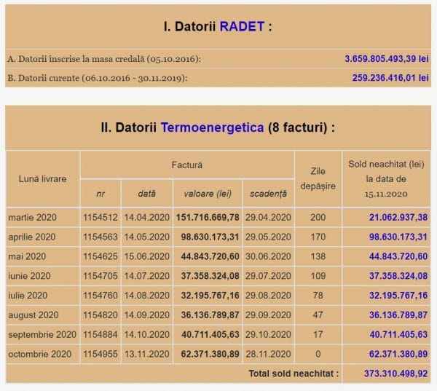Click the unpaid balance 21.062.937,38
The image size is (437, 391).
click(x=398, y=218)
